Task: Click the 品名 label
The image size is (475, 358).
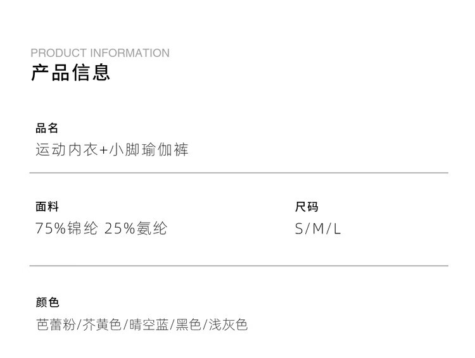Action: pos(47,128)
